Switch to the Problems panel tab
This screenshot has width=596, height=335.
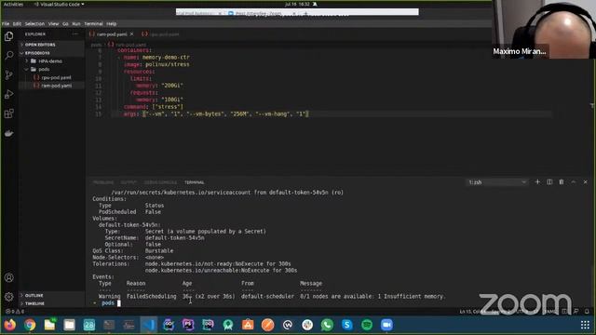coord(103,182)
